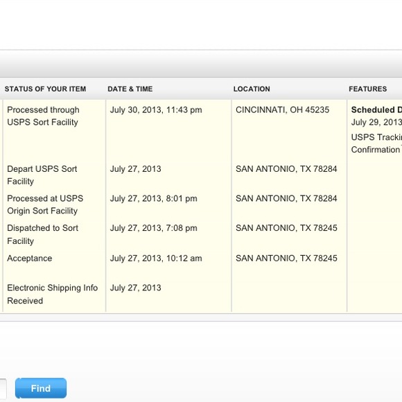Select the 'July 27, 2013, 8:01 pm' date cell
The image size is (402, 402).
pos(154,199)
